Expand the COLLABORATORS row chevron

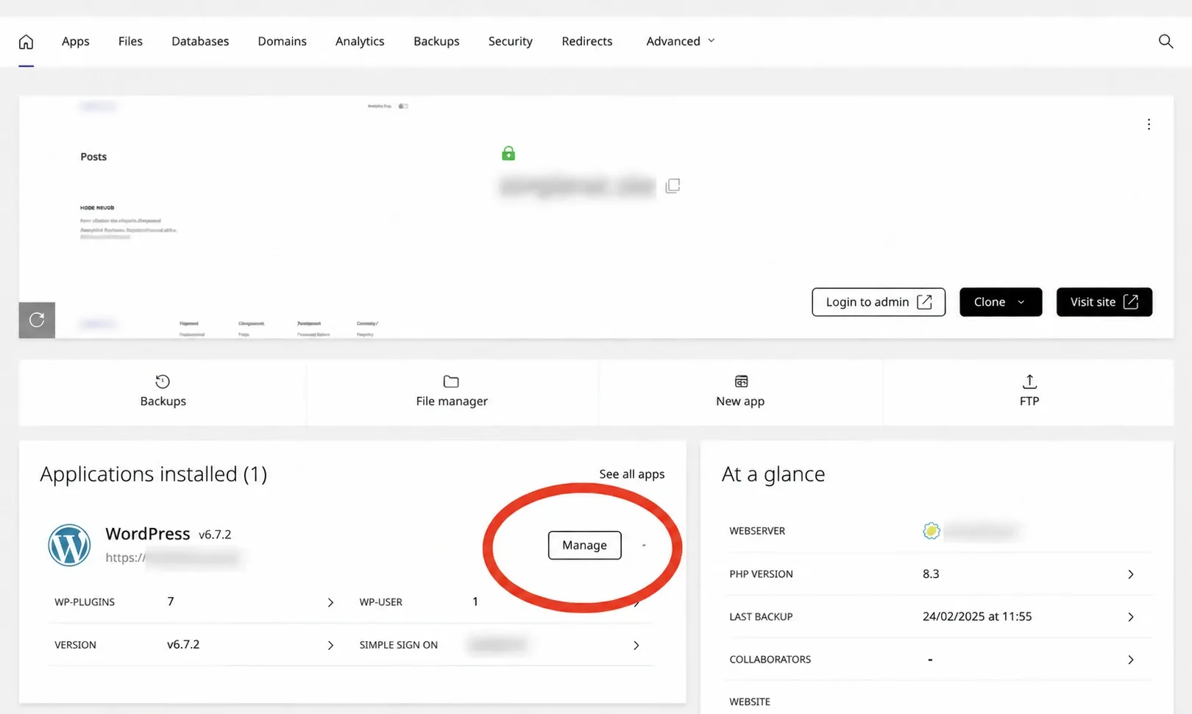tap(1131, 660)
